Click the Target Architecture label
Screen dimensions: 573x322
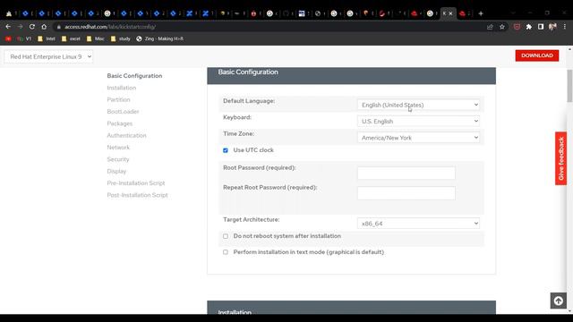pos(251,220)
